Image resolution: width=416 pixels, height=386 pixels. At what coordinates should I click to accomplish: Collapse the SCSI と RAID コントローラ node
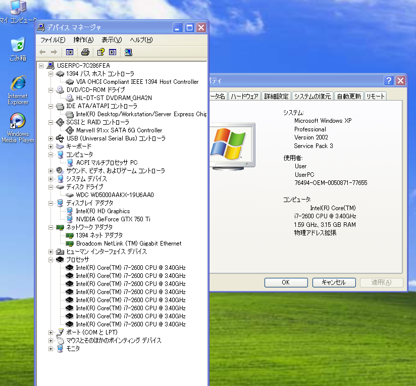50,122
